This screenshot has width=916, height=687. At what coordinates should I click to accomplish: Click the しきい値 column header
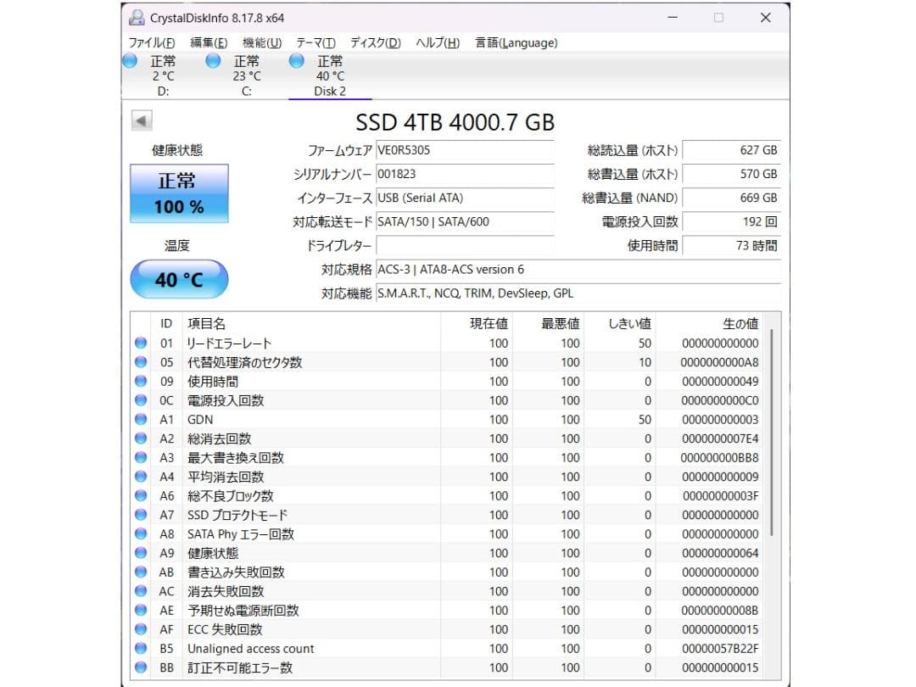[x=620, y=324]
